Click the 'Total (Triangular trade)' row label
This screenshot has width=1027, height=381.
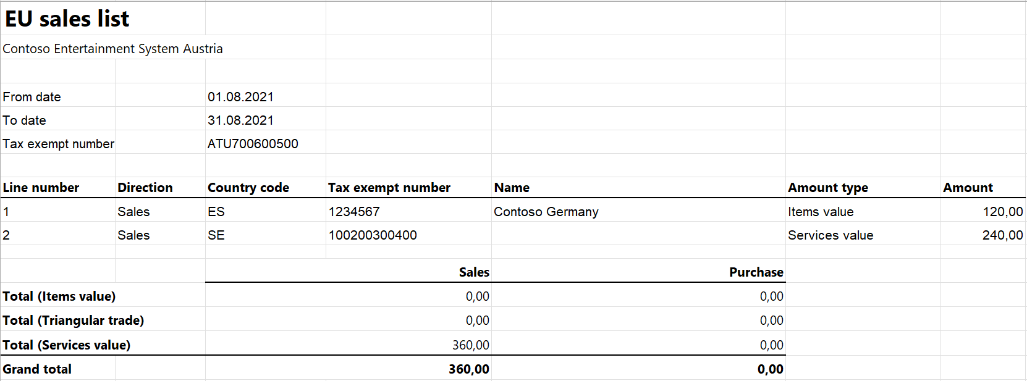(x=73, y=320)
